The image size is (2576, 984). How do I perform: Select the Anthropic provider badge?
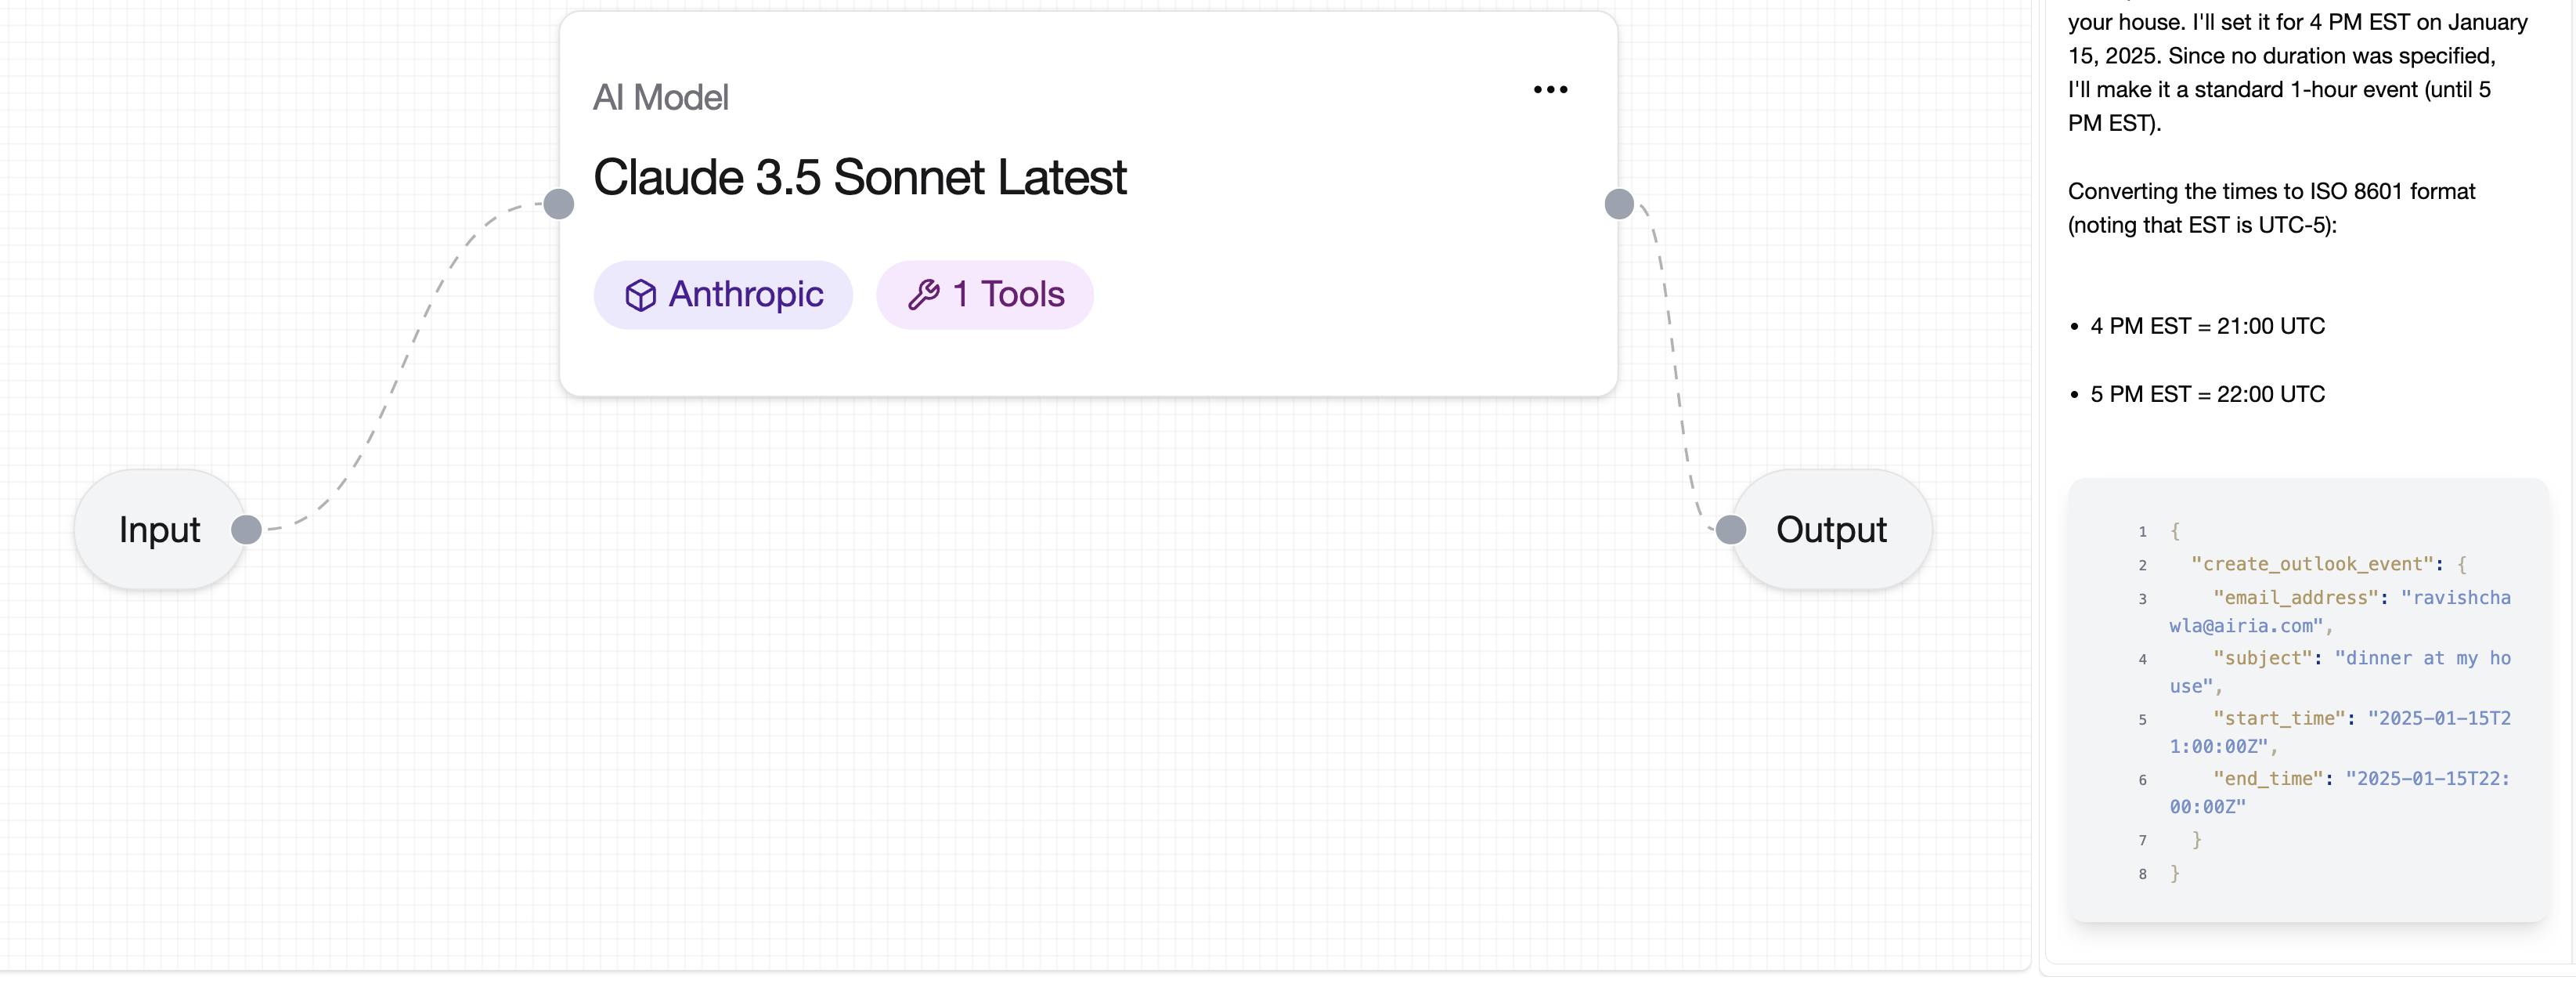(723, 295)
